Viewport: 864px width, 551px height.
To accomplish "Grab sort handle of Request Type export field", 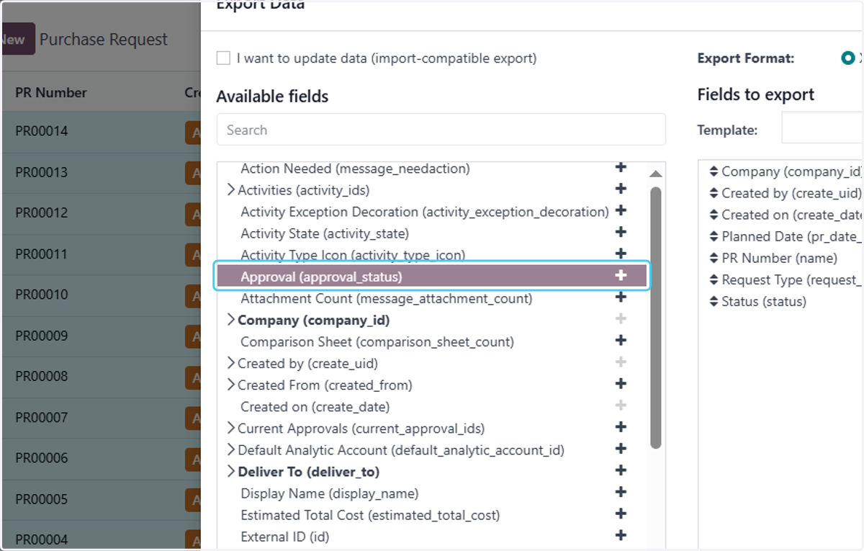I will pos(714,279).
